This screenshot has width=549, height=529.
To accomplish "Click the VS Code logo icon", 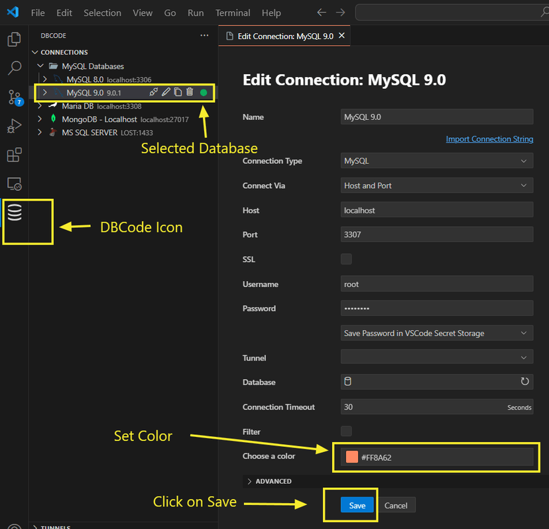I will click(x=13, y=12).
